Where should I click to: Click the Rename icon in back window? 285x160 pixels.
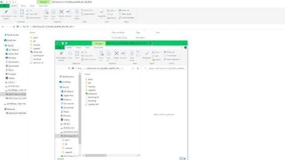point(68,12)
